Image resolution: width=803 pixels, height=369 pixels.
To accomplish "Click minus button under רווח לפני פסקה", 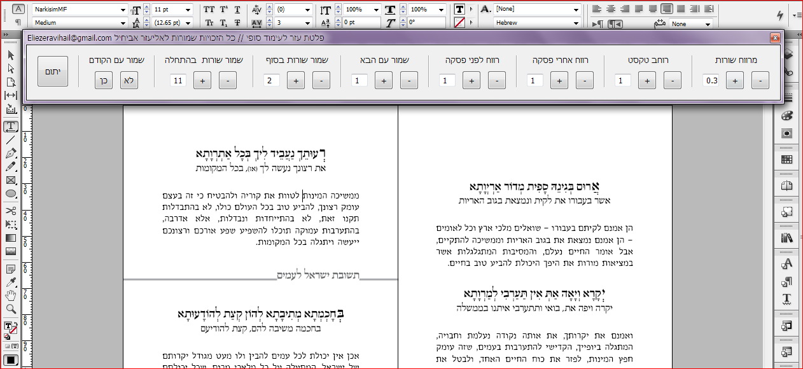I will click(x=496, y=80).
